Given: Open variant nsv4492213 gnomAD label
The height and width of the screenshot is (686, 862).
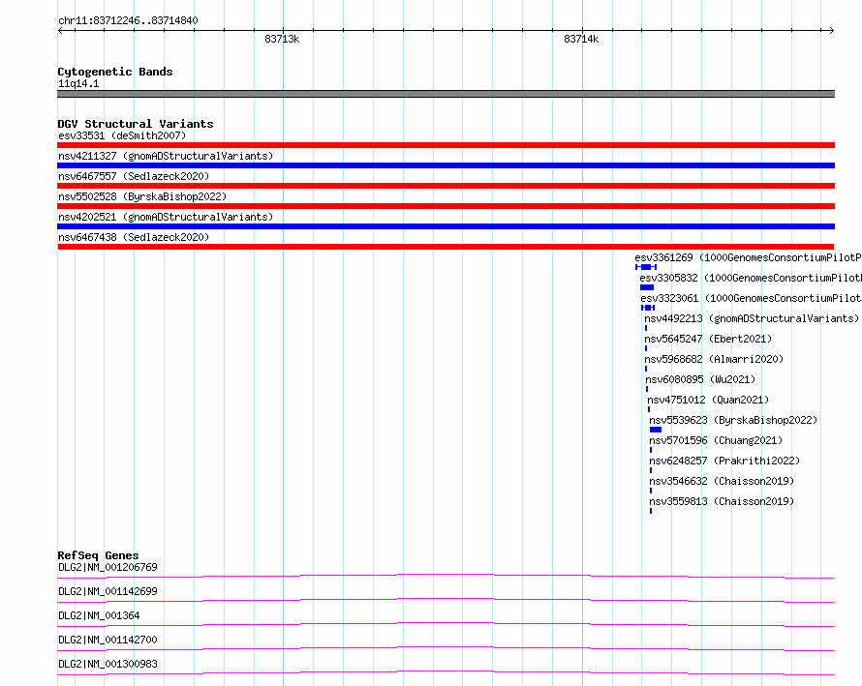Looking at the screenshot, I should (752, 318).
